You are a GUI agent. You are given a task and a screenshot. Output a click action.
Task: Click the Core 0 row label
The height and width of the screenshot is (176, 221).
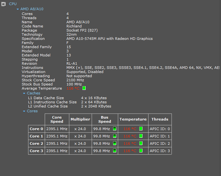point(36,129)
